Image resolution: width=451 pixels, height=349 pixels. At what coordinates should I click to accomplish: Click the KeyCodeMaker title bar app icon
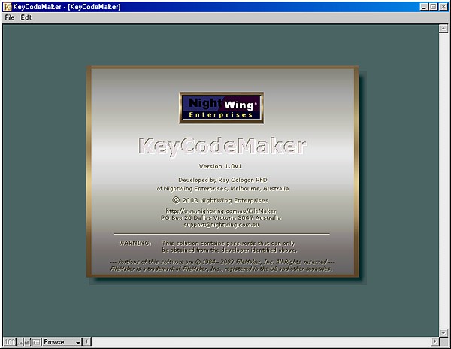pos(7,7)
